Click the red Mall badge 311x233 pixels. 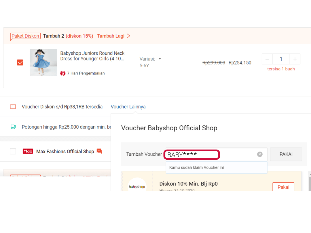tap(28, 151)
